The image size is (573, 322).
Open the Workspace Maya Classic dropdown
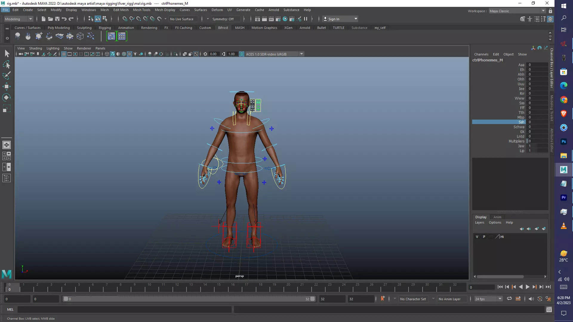tap(517, 11)
